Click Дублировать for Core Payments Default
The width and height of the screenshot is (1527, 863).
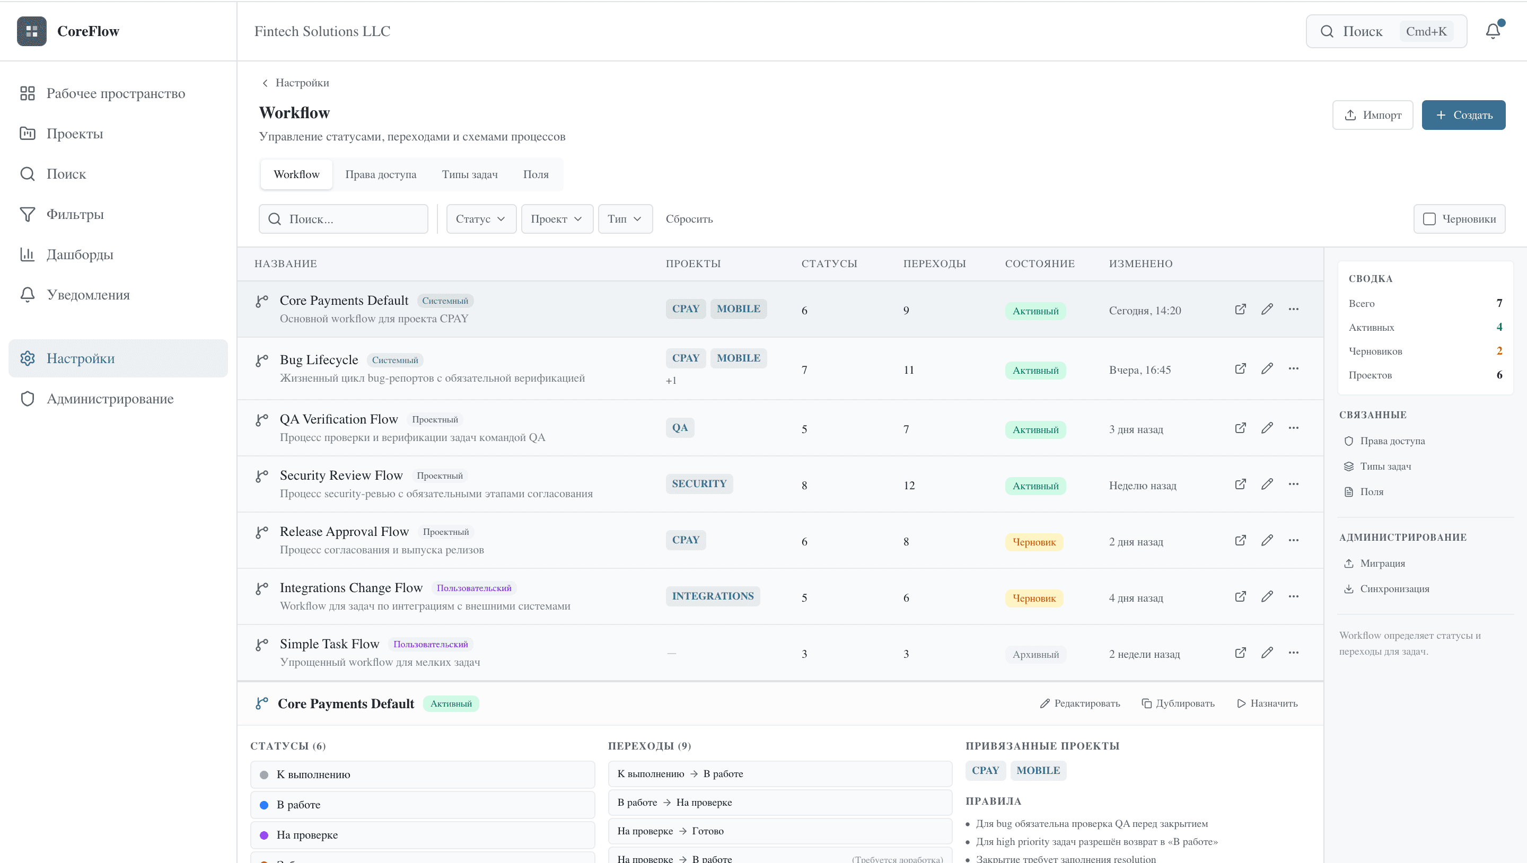pyautogui.click(x=1178, y=703)
